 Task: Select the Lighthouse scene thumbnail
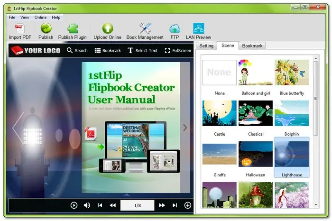pos(292,154)
